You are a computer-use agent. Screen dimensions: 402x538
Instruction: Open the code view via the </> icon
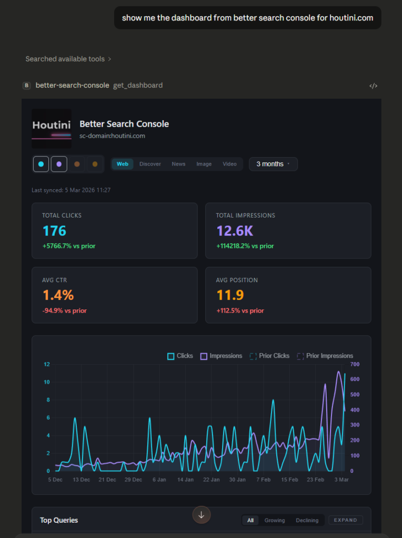point(374,85)
